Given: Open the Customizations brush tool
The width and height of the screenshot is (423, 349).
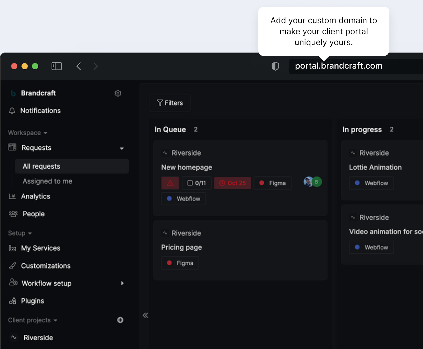Looking at the screenshot, I should point(45,266).
